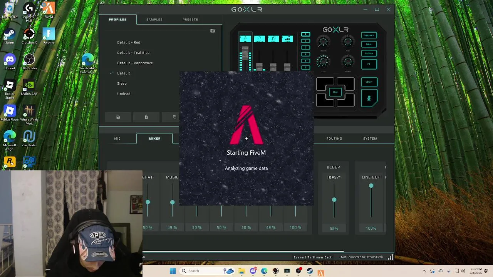Toggle the Megaphone effect button
The image size is (493, 277).
[x=369, y=35]
